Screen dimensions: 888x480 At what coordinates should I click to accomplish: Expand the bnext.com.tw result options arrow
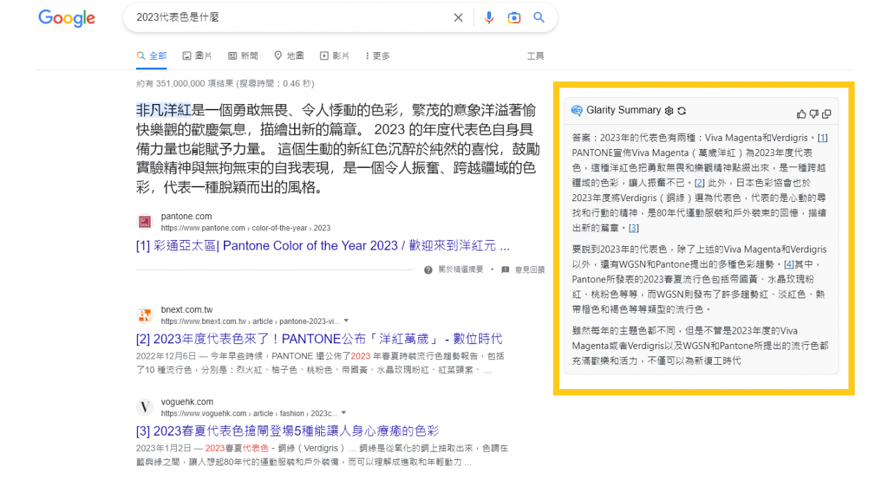[x=348, y=322]
